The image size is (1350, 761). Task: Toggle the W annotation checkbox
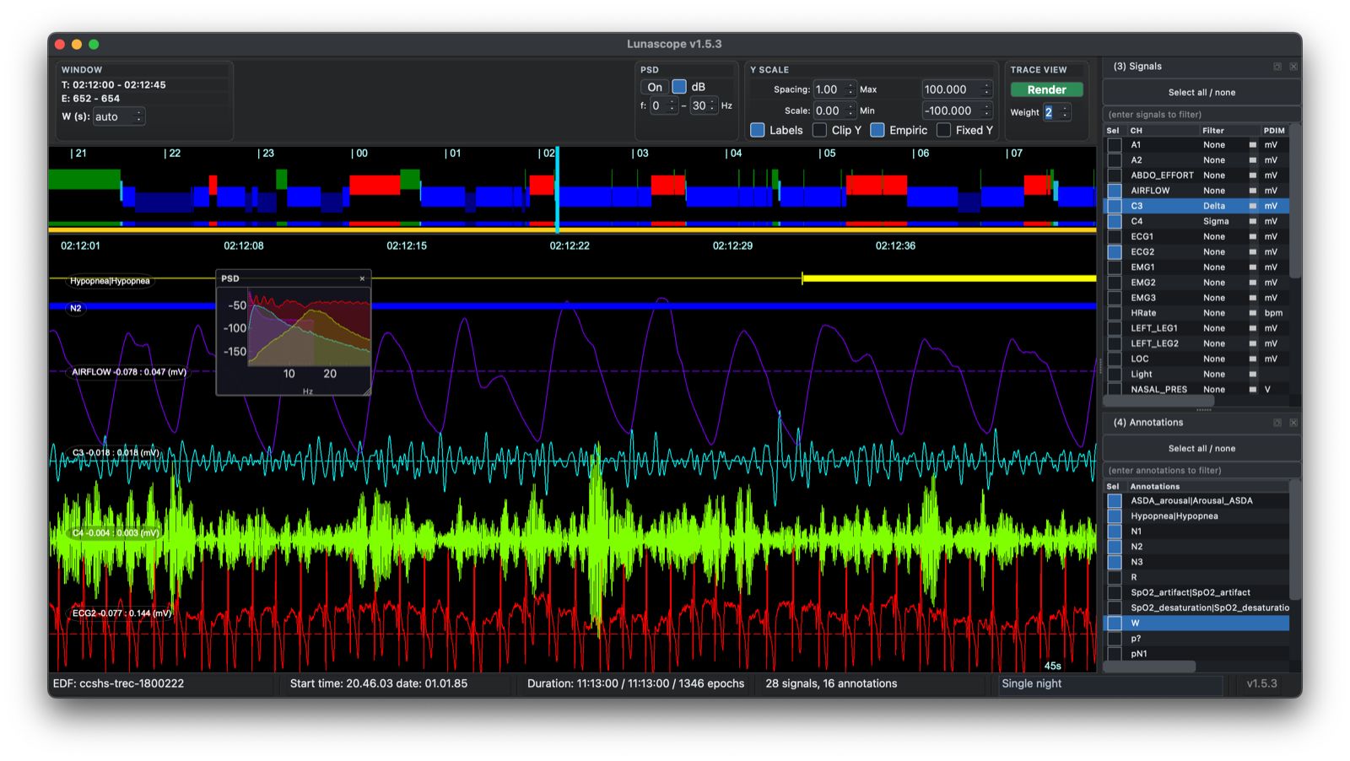pyautogui.click(x=1115, y=623)
